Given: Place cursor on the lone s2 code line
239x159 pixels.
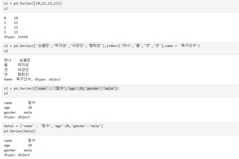Looking at the screenshot, I should tap(6, 51).
